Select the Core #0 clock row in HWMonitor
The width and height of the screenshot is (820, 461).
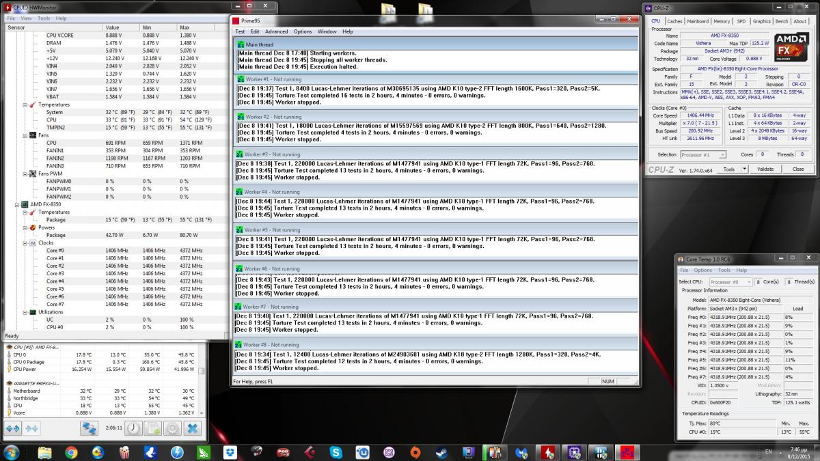point(115,251)
